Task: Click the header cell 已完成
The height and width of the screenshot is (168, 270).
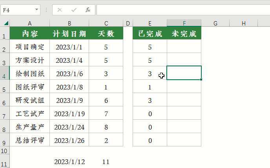Action: coord(150,33)
